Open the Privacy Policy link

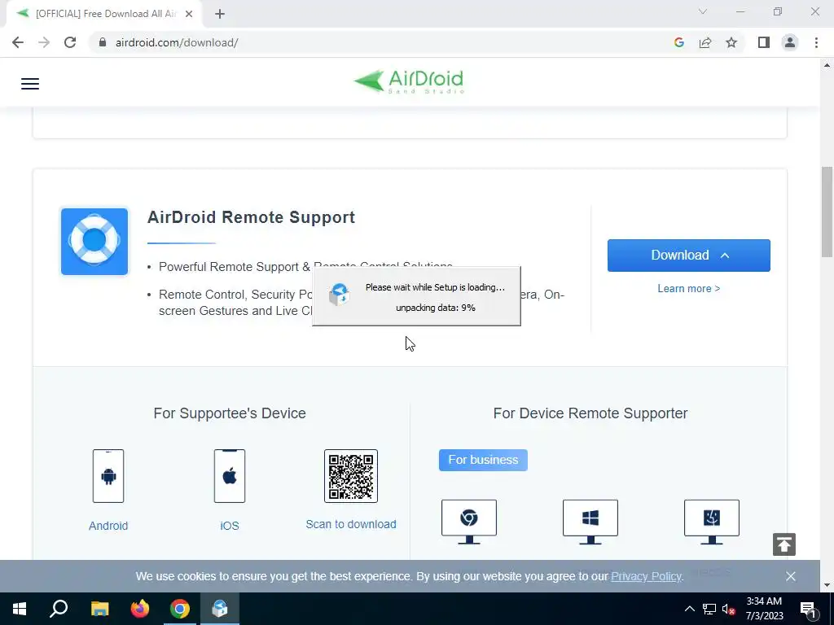[646, 576]
